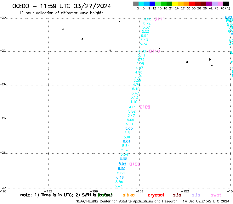Click the 5.11 wave height value
The width and height of the screenshot is (233, 204).
pos(141,55)
